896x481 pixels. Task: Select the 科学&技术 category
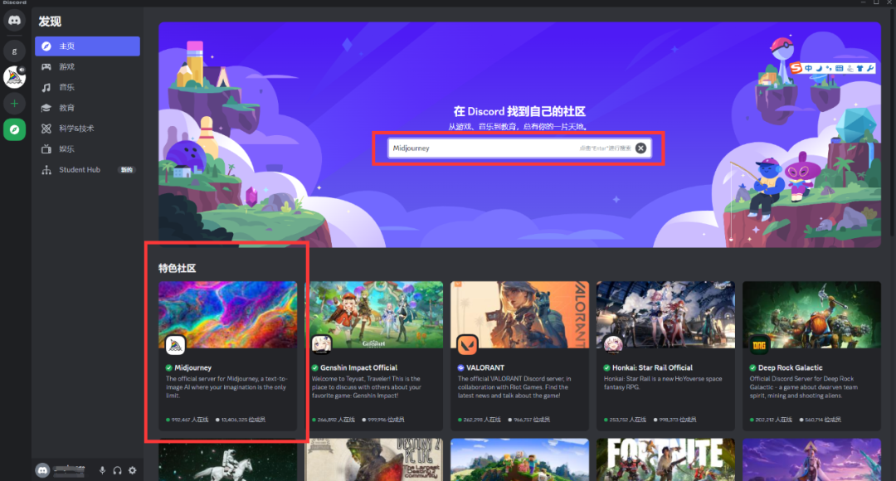point(87,129)
